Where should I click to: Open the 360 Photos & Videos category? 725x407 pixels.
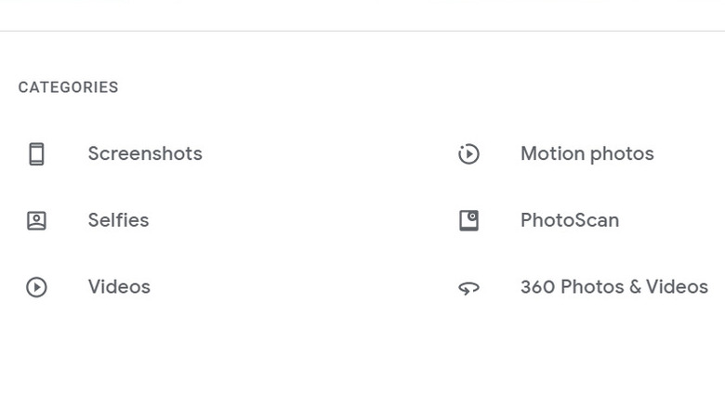[613, 287]
